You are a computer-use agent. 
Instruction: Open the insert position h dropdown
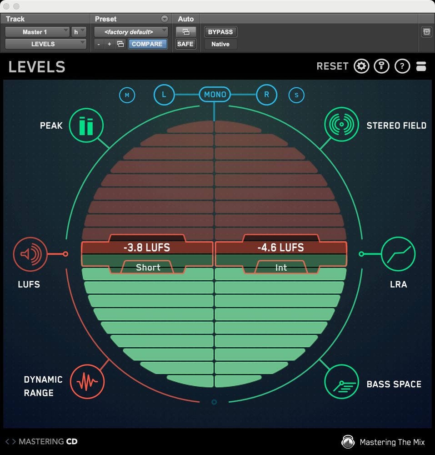click(x=79, y=32)
